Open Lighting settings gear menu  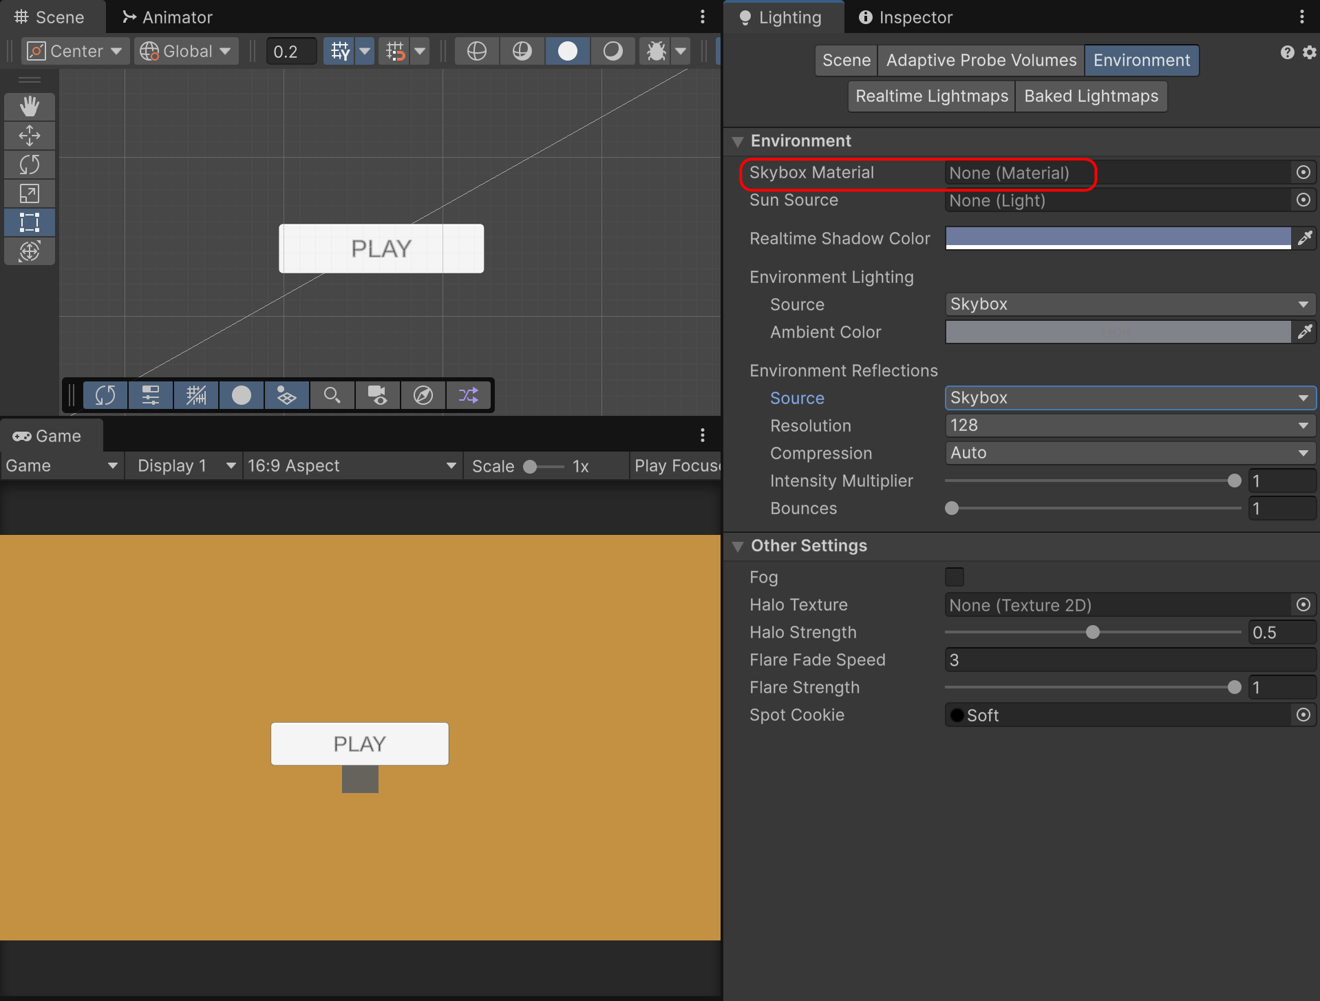[x=1309, y=52]
